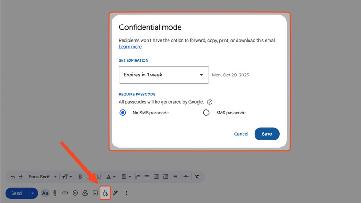
Task: Open more send options arrow
Action: pyautogui.click(x=33, y=193)
